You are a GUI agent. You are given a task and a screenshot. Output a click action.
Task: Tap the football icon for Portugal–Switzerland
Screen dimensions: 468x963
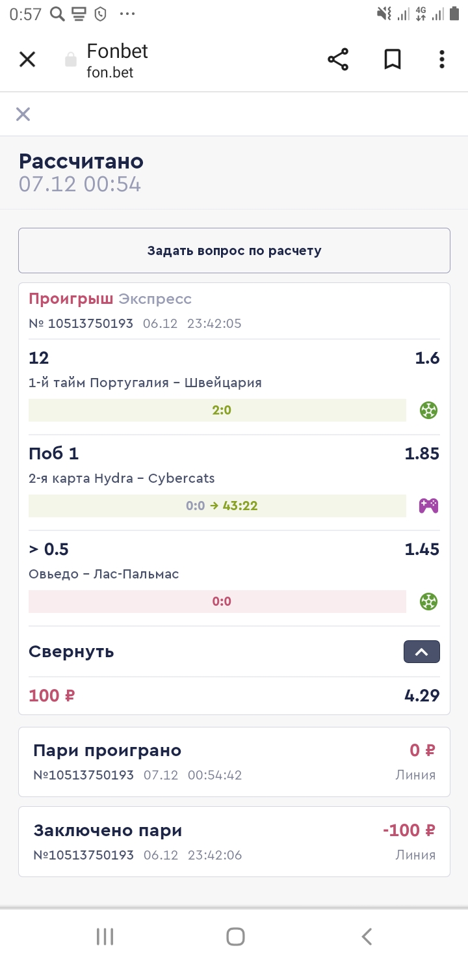pyautogui.click(x=428, y=411)
